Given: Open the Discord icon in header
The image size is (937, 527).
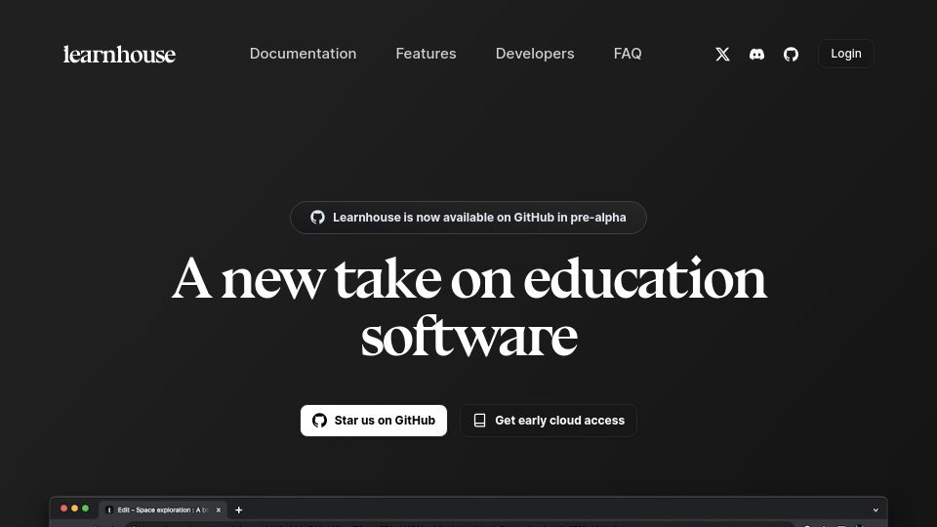Looking at the screenshot, I should 756,55.
